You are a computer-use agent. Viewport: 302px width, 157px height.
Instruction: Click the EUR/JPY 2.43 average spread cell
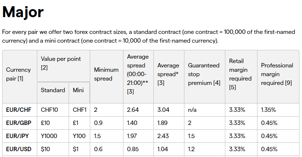point(163,136)
